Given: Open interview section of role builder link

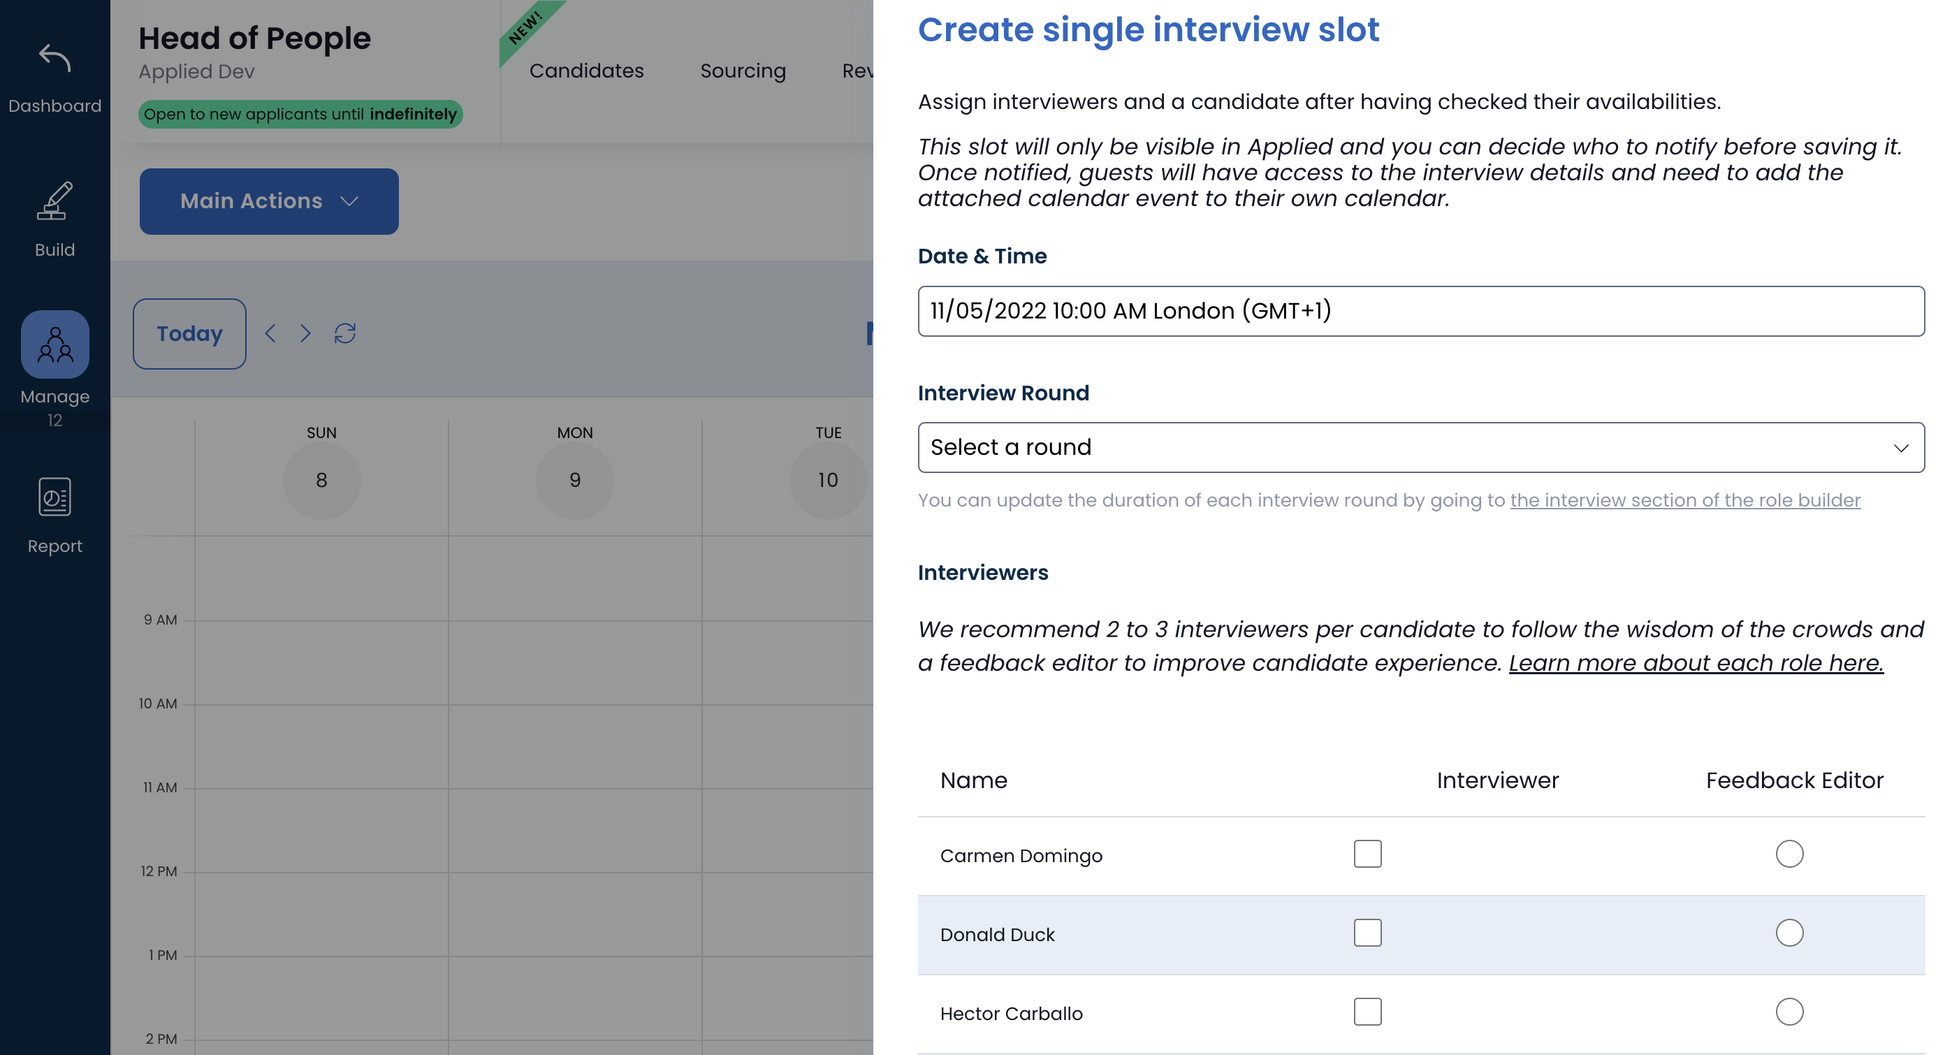Looking at the screenshot, I should pos(1684,500).
